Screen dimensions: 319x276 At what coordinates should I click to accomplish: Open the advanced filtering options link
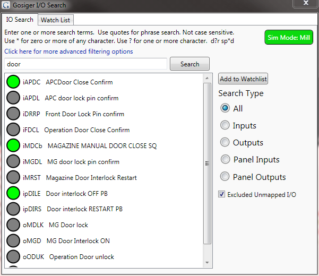[x=68, y=51]
